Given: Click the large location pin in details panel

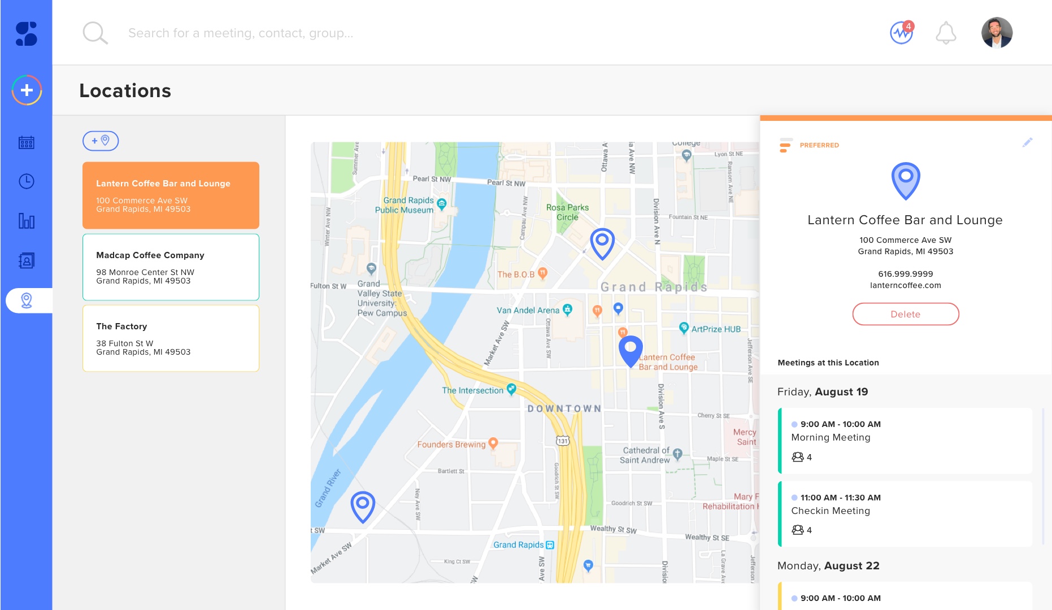Looking at the screenshot, I should click(x=906, y=181).
